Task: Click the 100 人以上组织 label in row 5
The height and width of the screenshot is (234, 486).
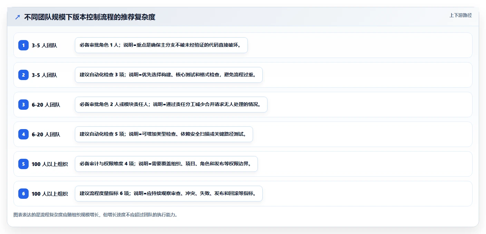Action: [x=50, y=164]
